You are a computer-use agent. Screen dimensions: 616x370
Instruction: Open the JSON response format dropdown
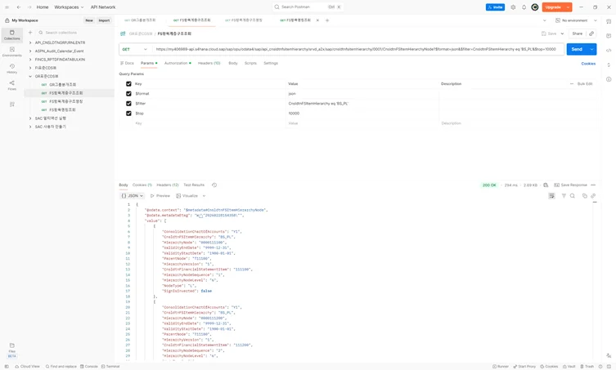point(132,196)
